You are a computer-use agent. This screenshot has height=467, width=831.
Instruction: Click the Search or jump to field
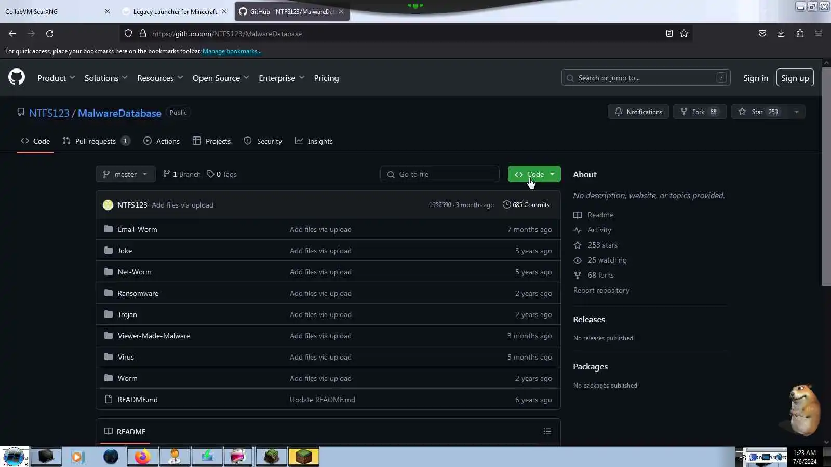(646, 78)
